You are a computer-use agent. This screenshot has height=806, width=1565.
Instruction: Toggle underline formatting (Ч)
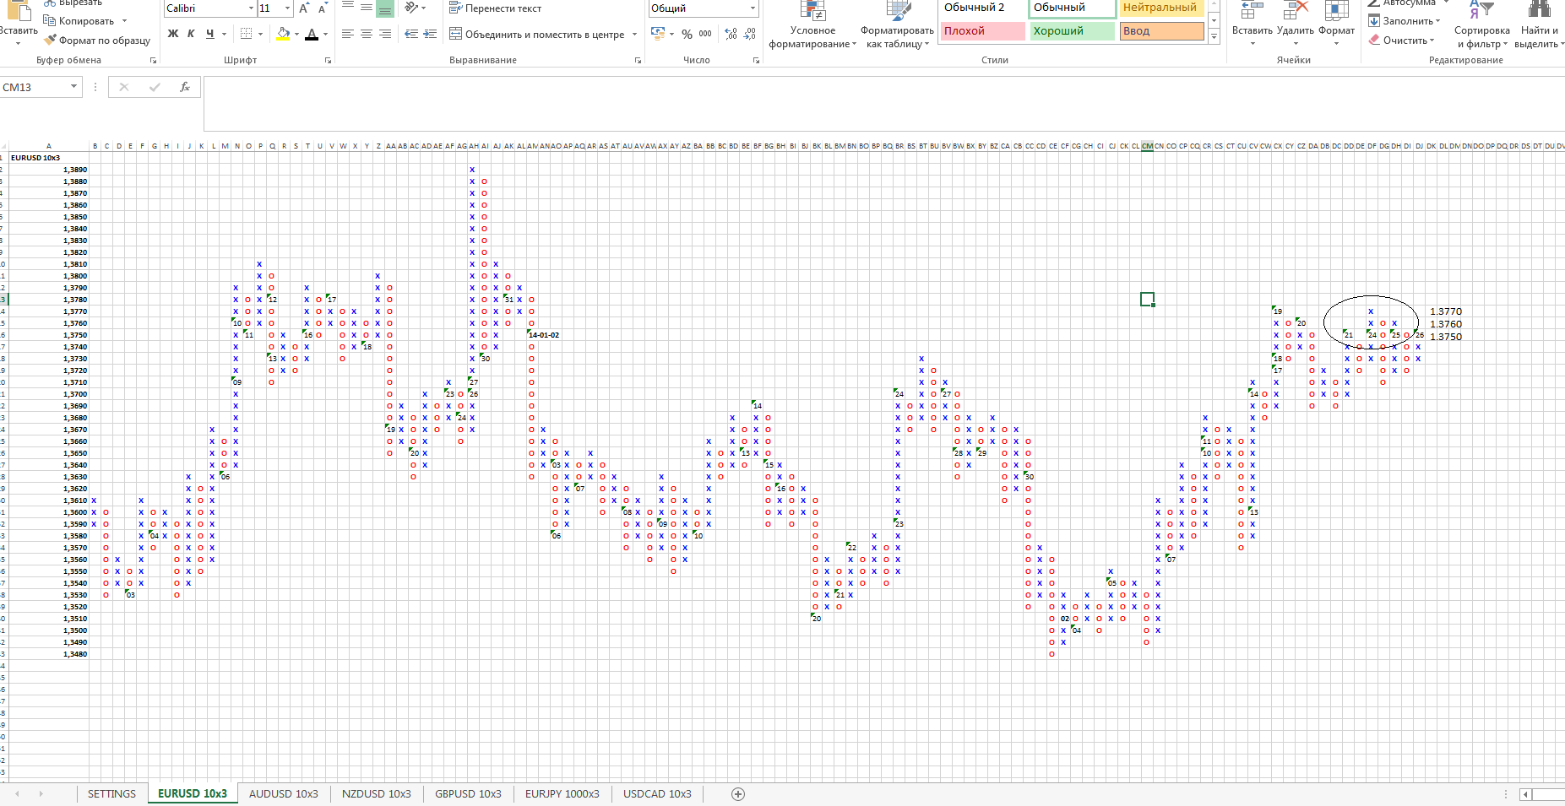coord(209,34)
